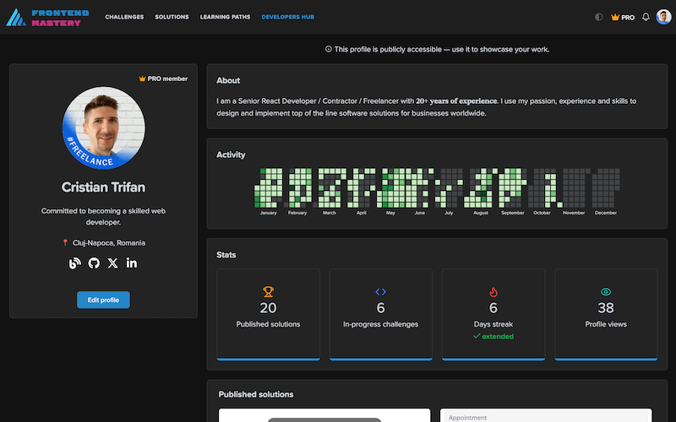
Task: Open the LinkedIn profile icon
Action: 132,263
